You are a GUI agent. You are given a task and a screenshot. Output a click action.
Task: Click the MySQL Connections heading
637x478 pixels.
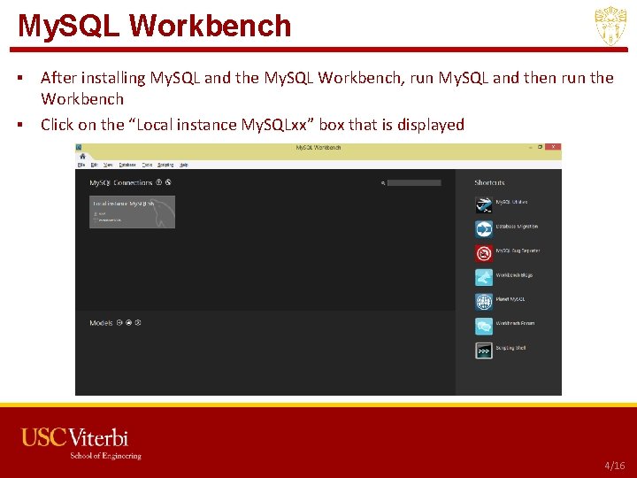120,183
